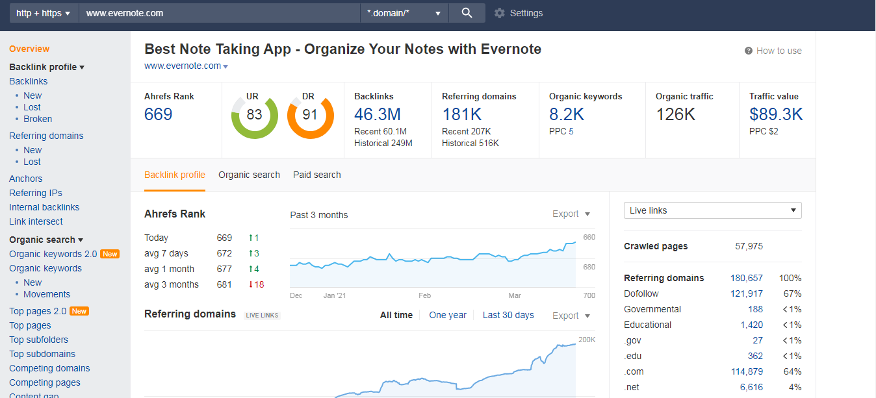The image size is (876, 398).
Task: Open the Export menu above the rank chart
Action: point(571,214)
